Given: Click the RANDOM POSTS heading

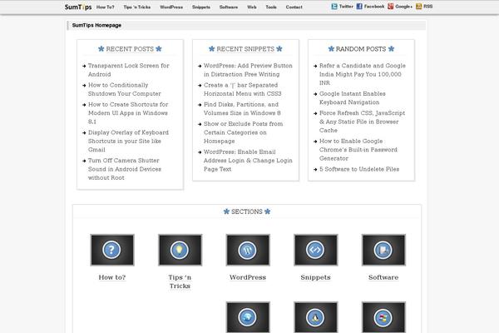Looking at the screenshot, I should 361,49.
